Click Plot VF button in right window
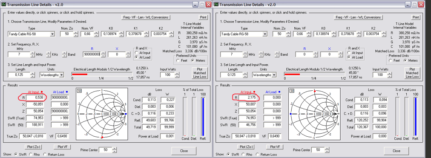The width and height of the screenshot is (431, 158). (275, 147)
